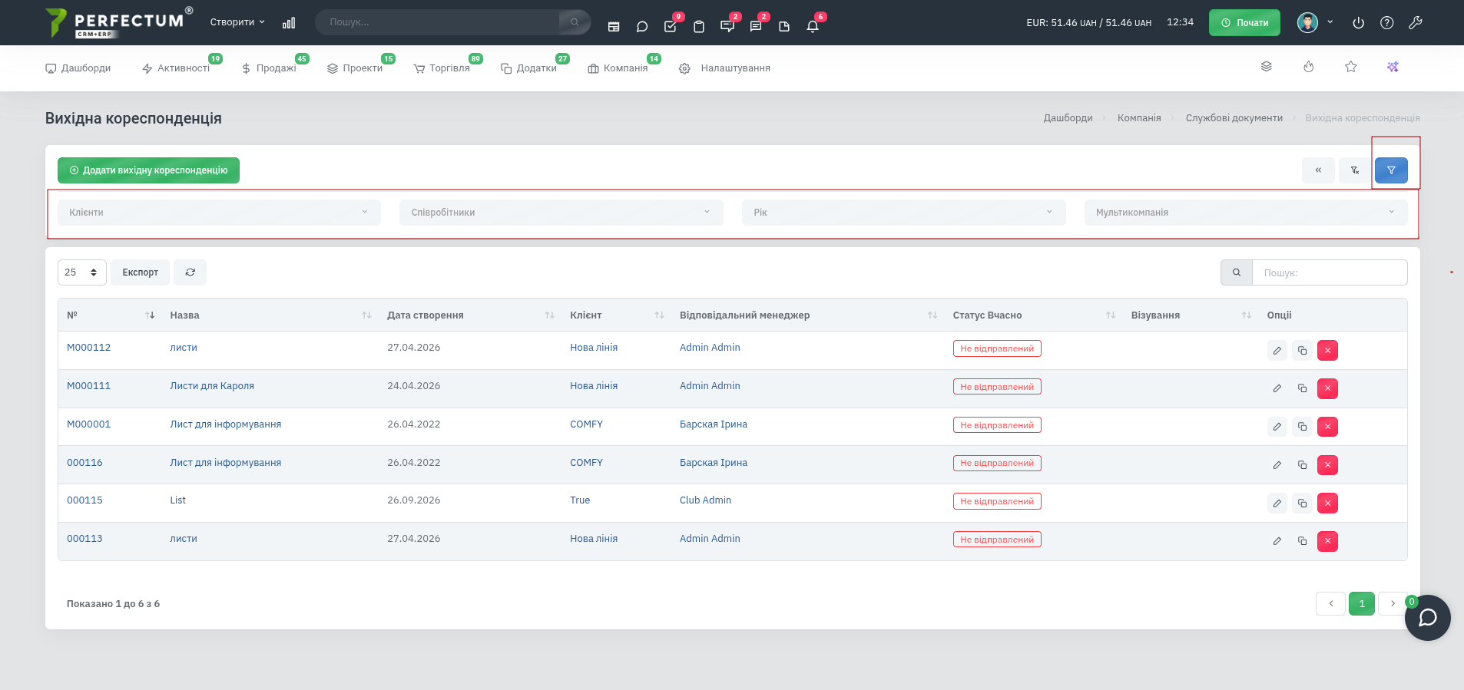Open the help question mark icon

click(x=1386, y=23)
